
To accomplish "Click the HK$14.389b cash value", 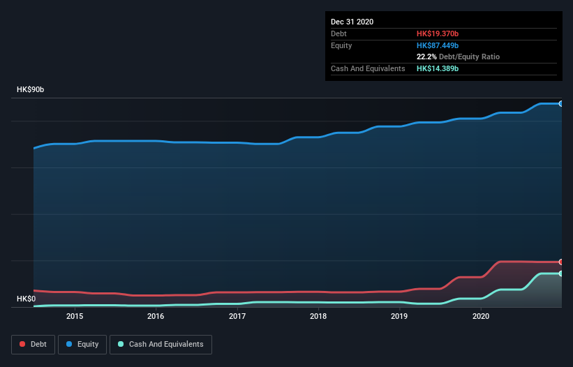I will pyautogui.click(x=438, y=68).
